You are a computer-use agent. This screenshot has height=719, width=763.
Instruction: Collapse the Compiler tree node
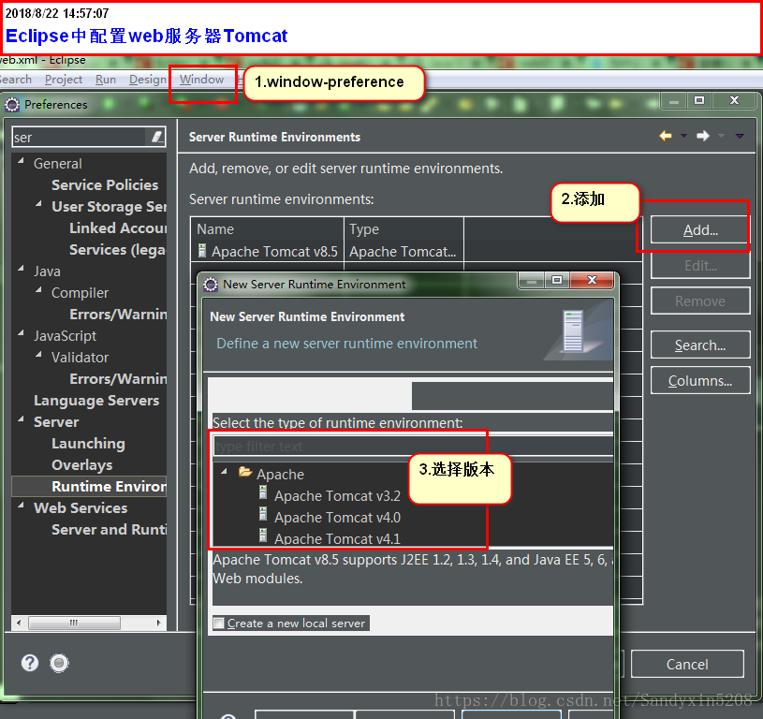pyautogui.click(x=39, y=290)
